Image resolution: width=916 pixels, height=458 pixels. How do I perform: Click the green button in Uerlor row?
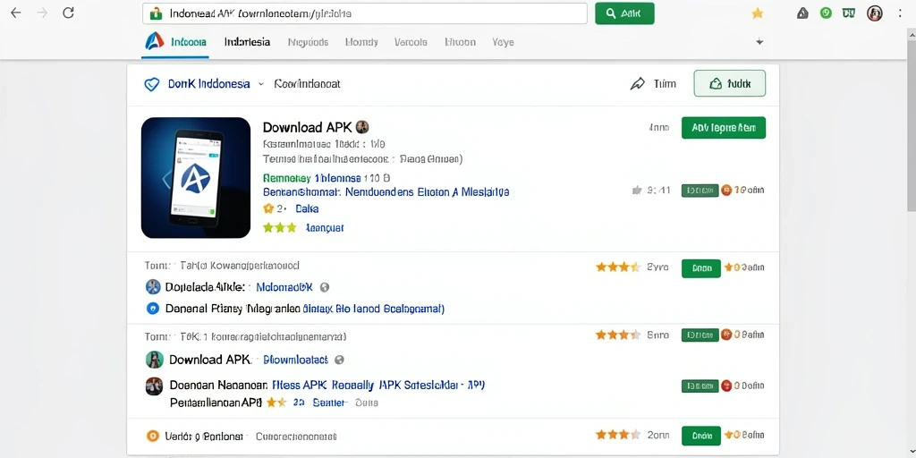(701, 436)
